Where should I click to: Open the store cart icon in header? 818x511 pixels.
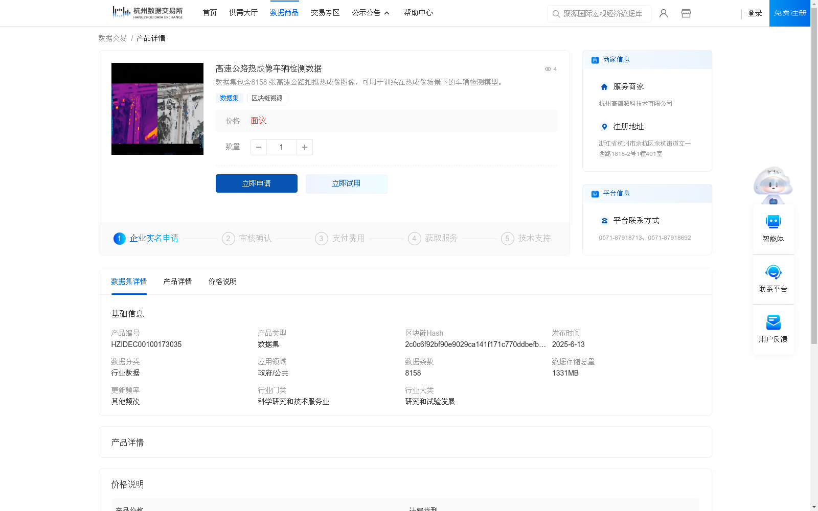[686, 13]
